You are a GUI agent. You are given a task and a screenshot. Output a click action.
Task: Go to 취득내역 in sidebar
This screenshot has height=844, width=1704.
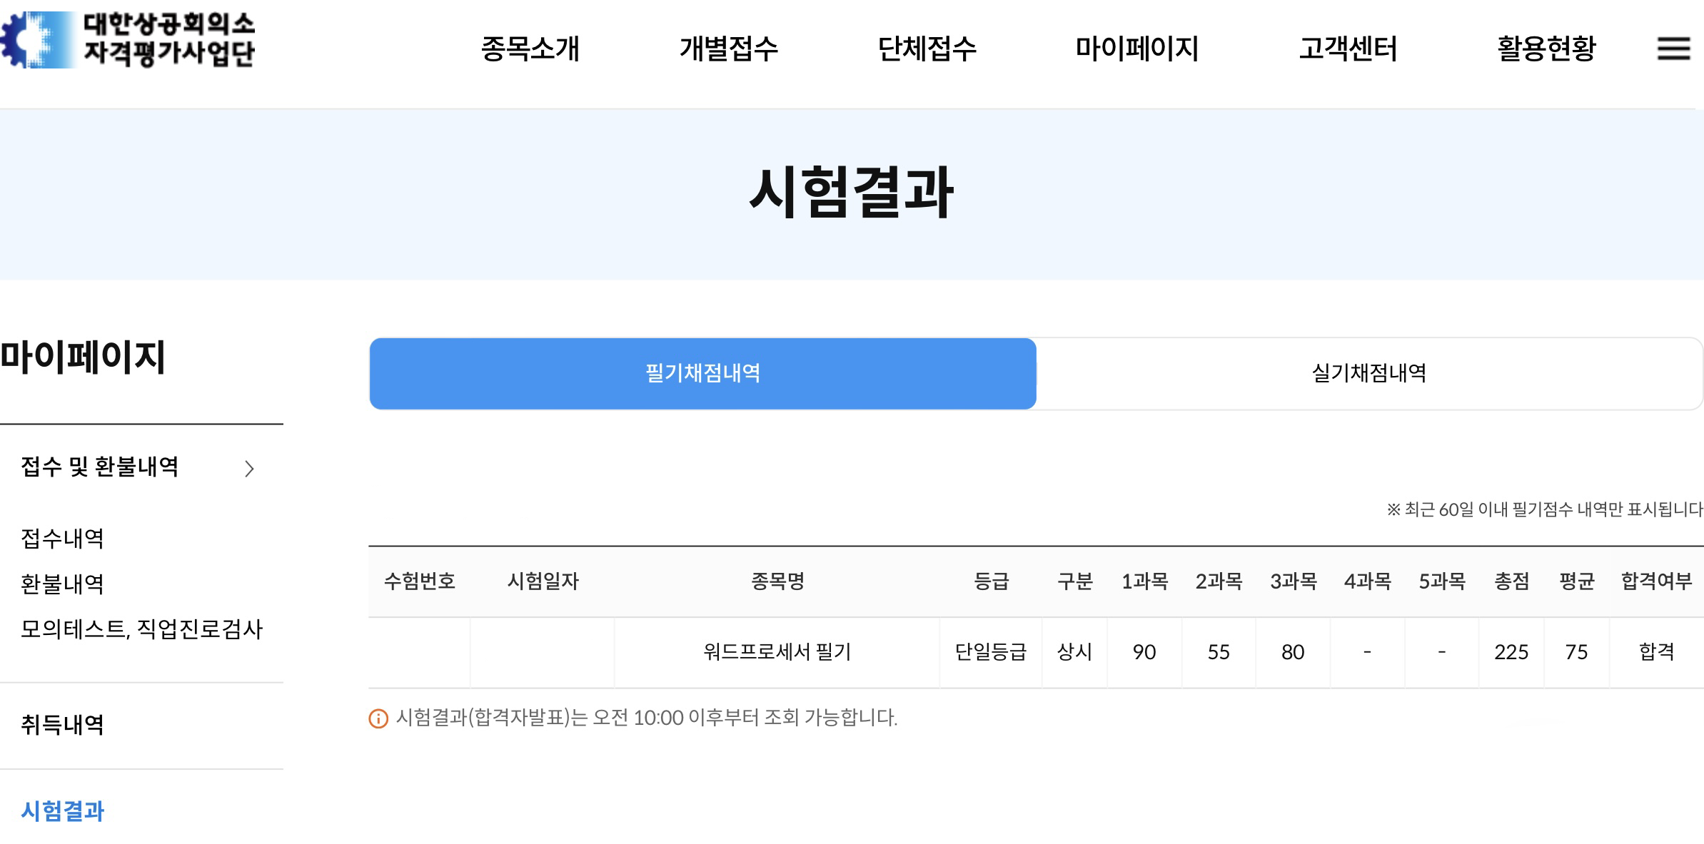pyautogui.click(x=63, y=725)
